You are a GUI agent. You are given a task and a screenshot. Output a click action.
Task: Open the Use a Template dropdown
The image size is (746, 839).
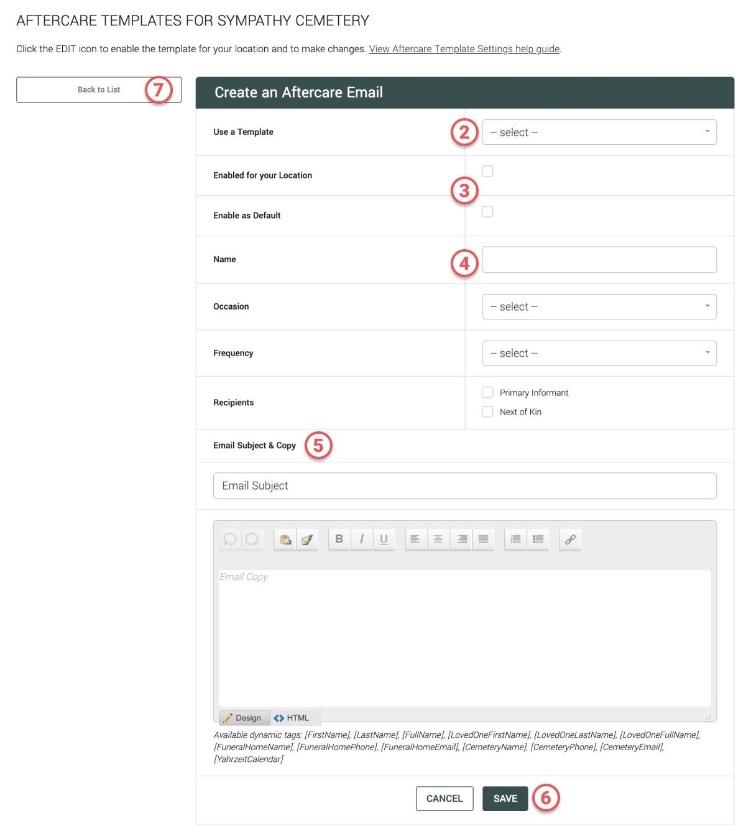click(x=599, y=132)
